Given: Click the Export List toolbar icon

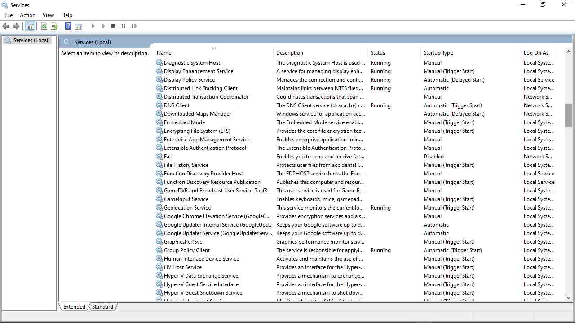Looking at the screenshot, I should [x=54, y=26].
